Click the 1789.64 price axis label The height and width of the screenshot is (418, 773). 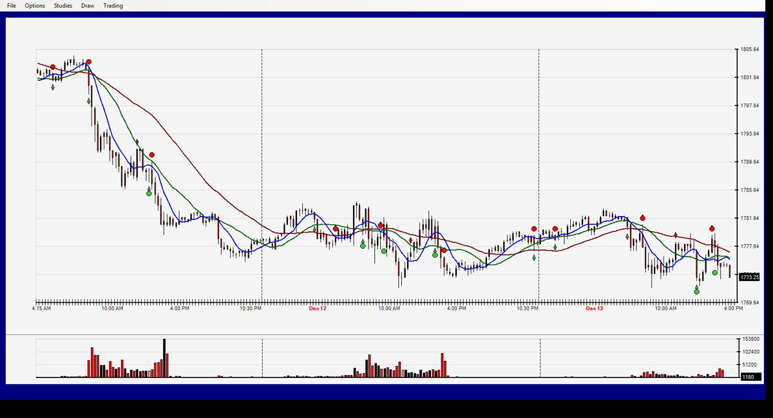[x=750, y=162]
